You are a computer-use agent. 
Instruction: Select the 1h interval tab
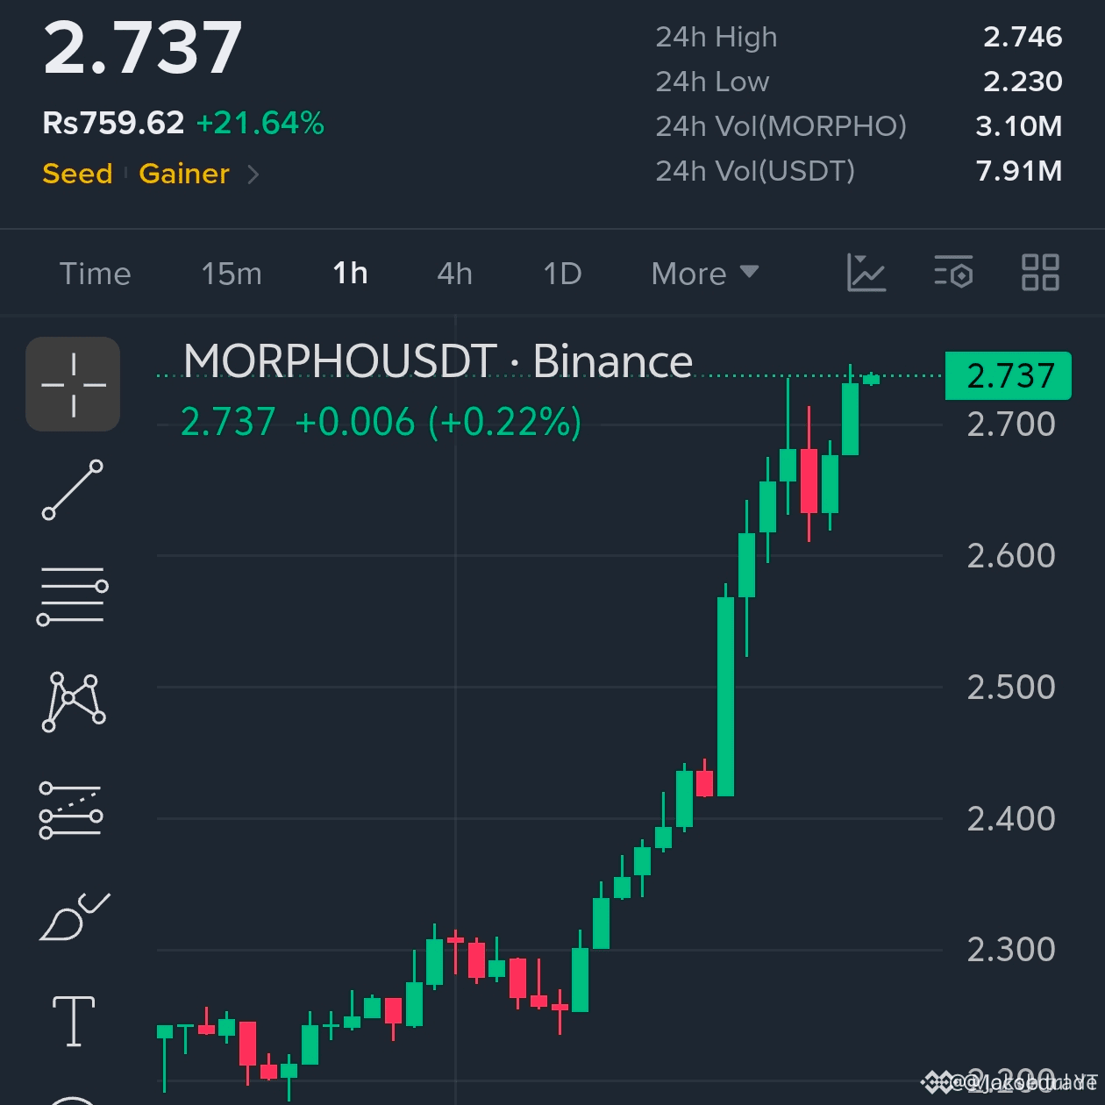pyautogui.click(x=350, y=274)
